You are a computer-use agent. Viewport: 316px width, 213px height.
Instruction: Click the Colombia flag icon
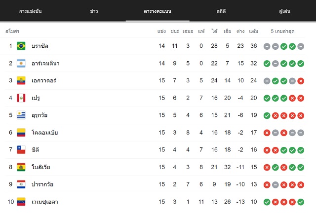click(21, 133)
